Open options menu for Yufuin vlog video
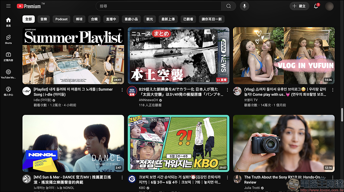This screenshot has width=344, height=192. pyautogui.click(x=333, y=90)
